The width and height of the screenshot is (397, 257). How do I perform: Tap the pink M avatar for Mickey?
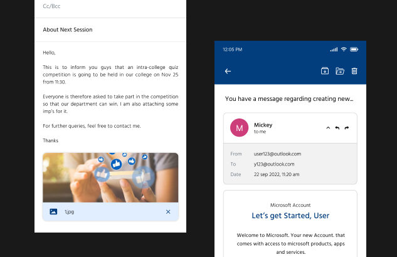[x=239, y=128]
